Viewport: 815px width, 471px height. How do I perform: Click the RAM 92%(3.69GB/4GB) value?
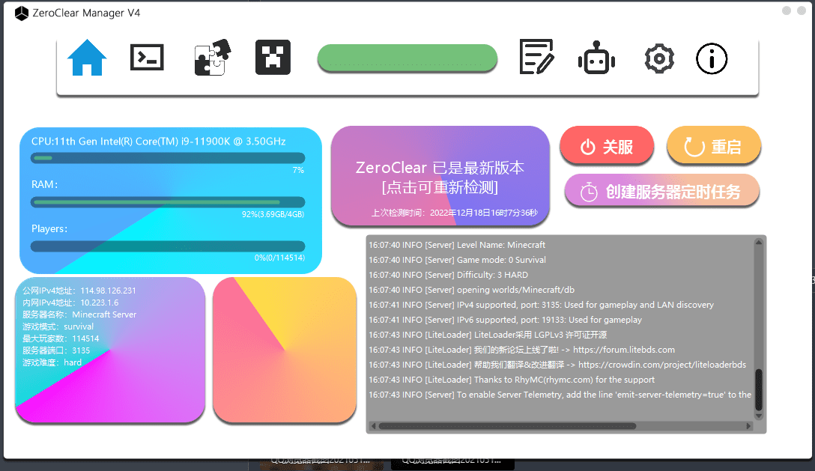pyautogui.click(x=273, y=214)
